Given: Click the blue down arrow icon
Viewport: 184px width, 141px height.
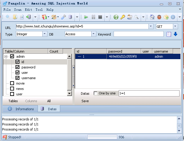Looking at the screenshot, I should click(x=175, y=34).
